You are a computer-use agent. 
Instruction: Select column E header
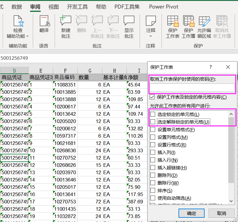click(x=41, y=71)
